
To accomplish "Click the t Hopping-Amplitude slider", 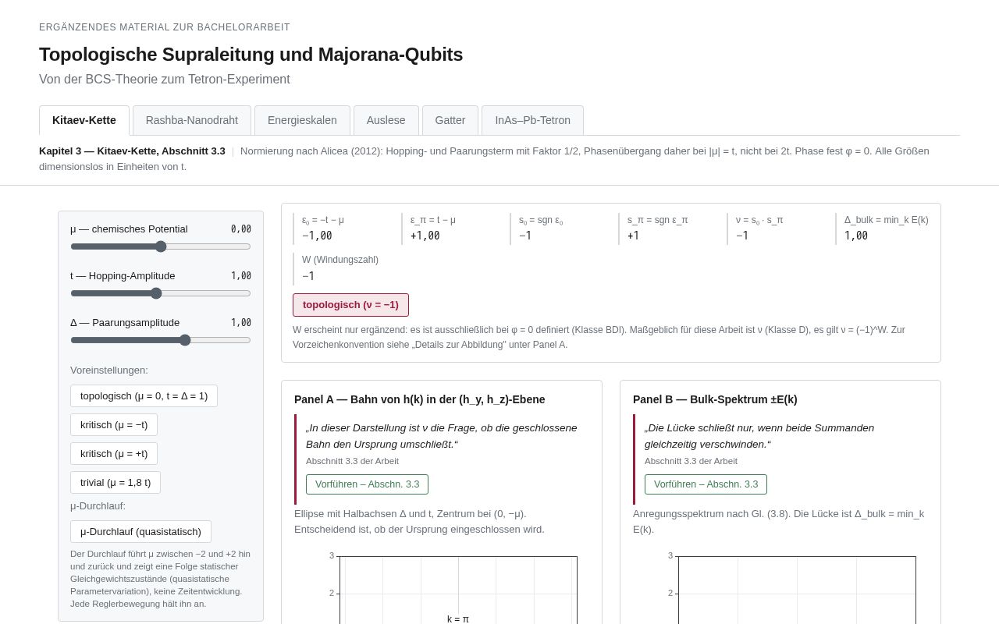I will tap(161, 293).
